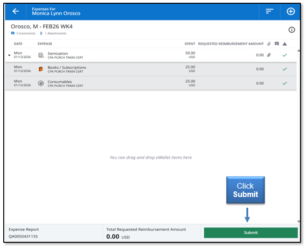307x246 pixels.
Task: Click the scrollbar down arrow
Action: click(x=299, y=221)
